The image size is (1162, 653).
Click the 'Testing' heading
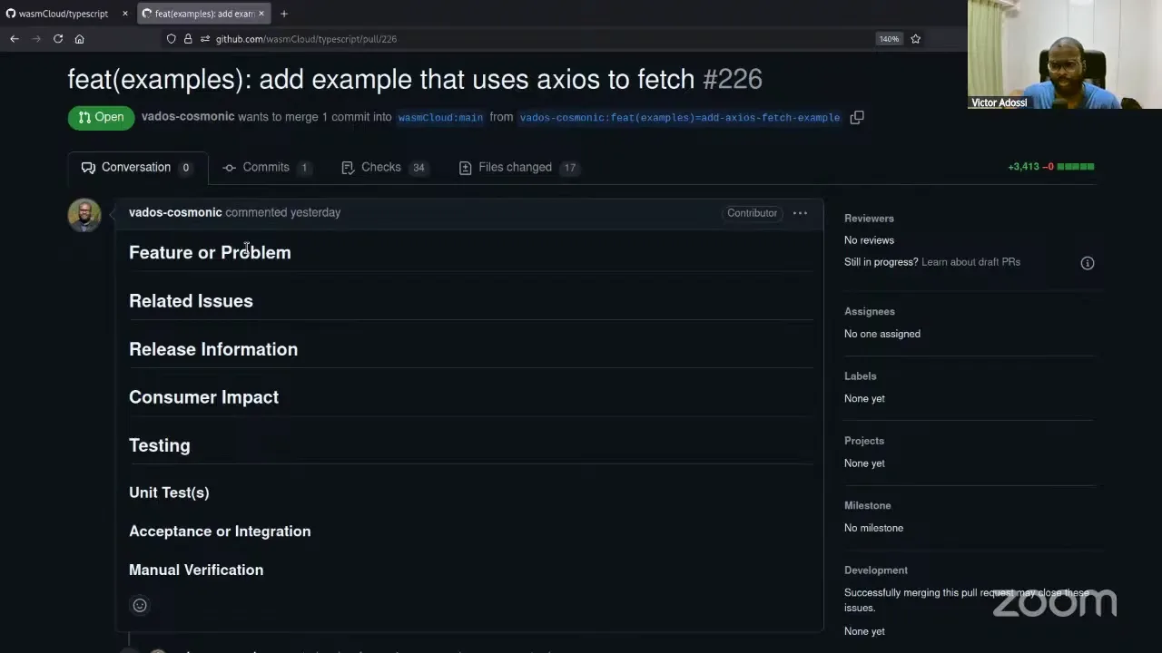pyautogui.click(x=160, y=445)
